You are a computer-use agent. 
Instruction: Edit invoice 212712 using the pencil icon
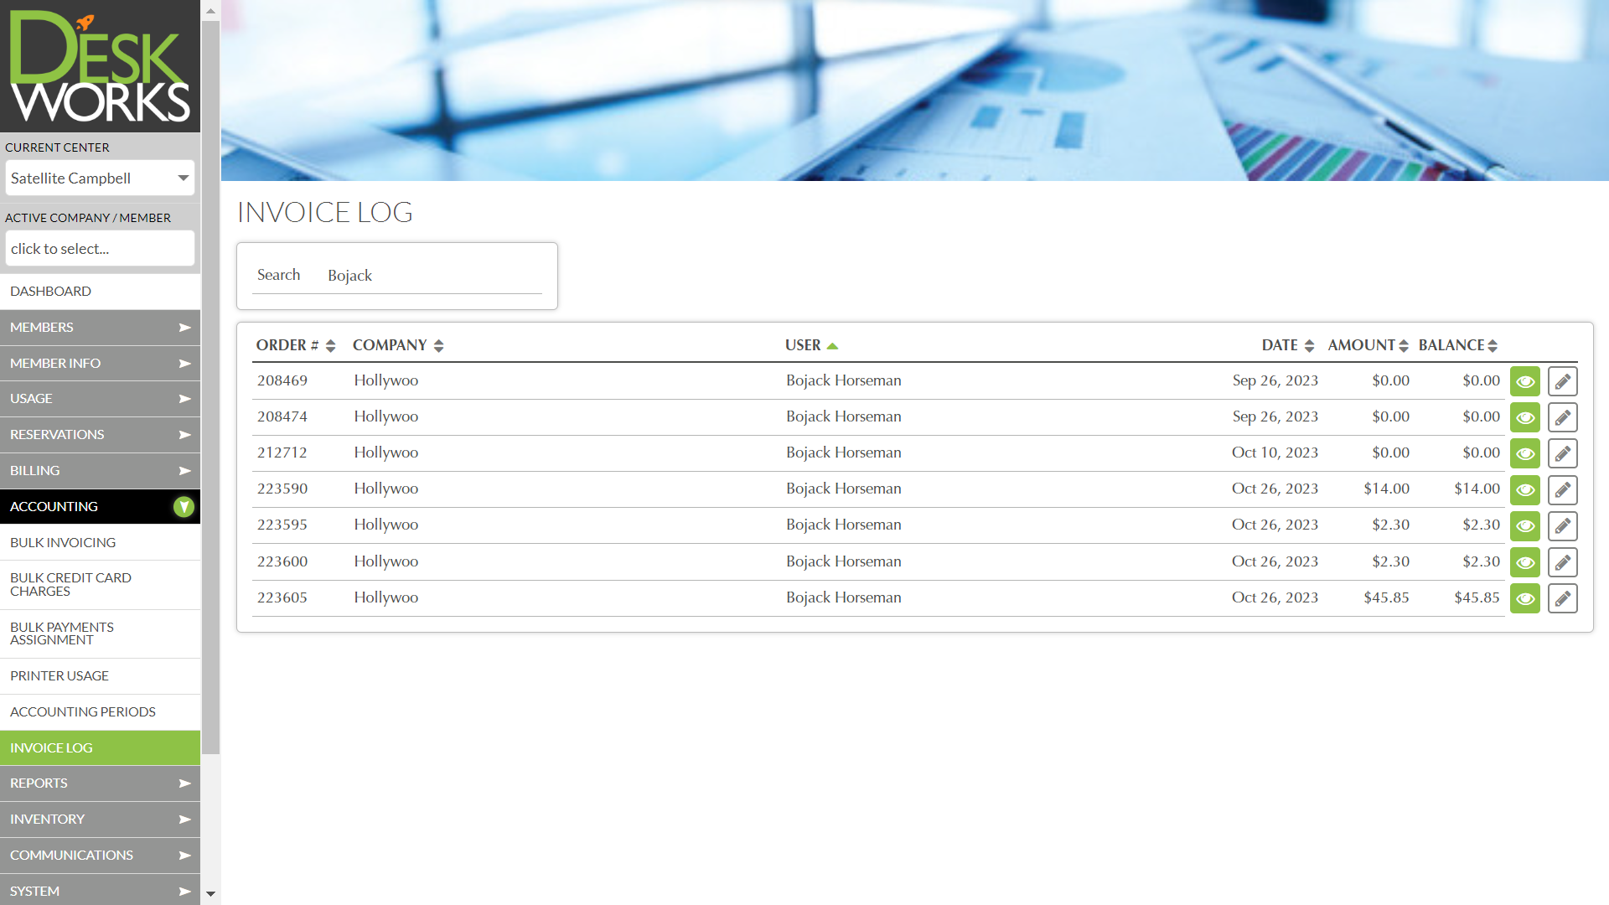[x=1562, y=453]
